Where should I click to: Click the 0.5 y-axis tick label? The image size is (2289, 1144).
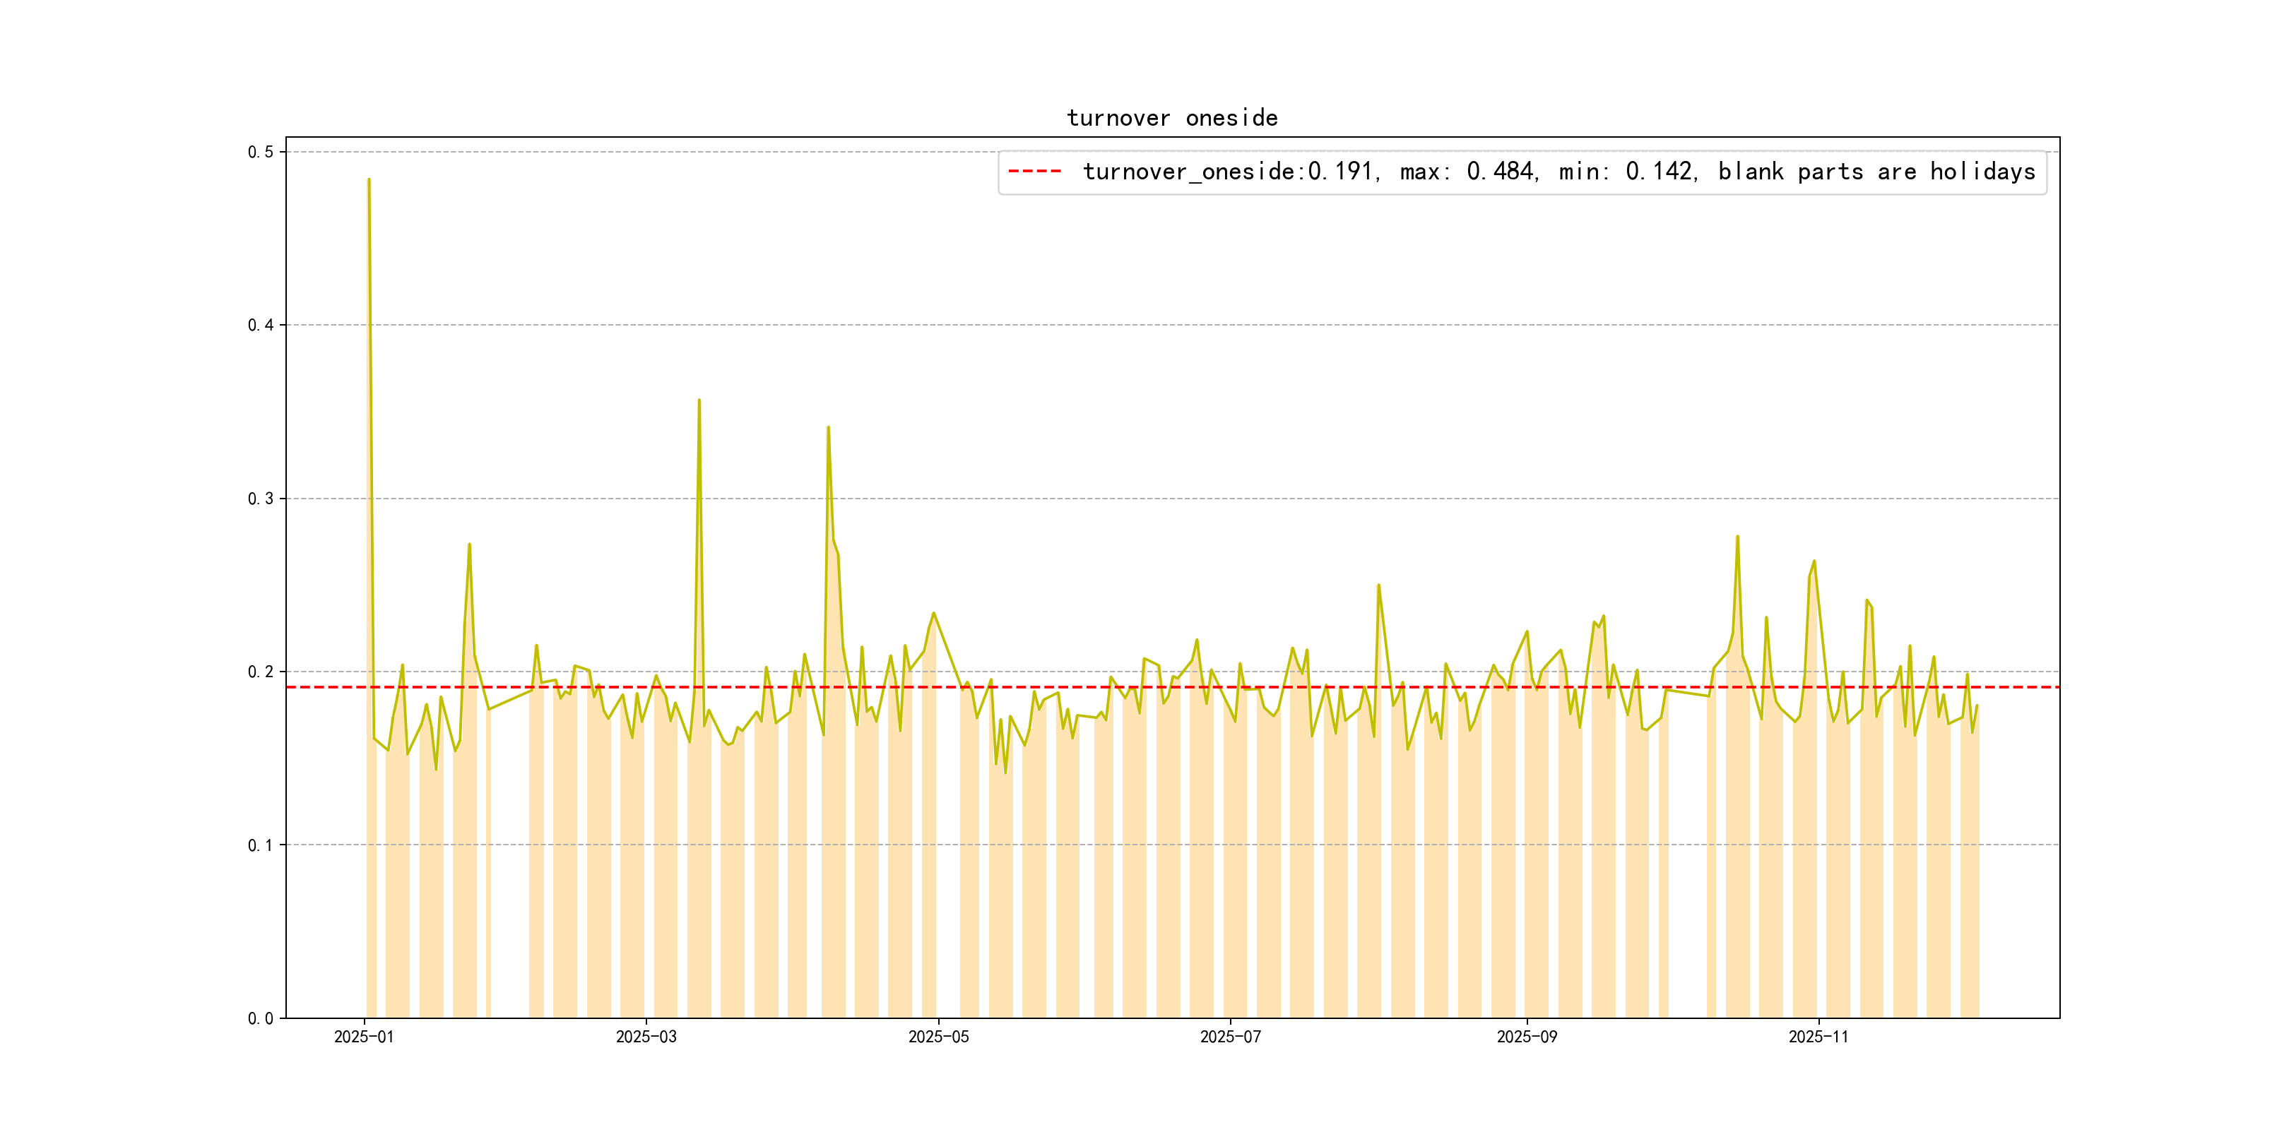tap(261, 152)
